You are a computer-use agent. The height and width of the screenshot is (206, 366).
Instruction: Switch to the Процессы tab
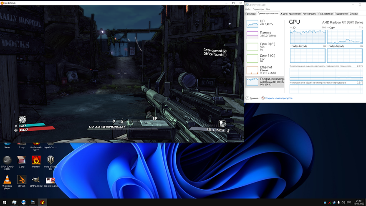pyautogui.click(x=250, y=14)
